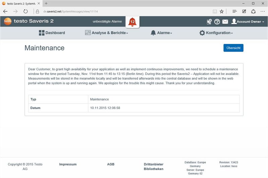Open the AGB link

[x=111, y=164]
